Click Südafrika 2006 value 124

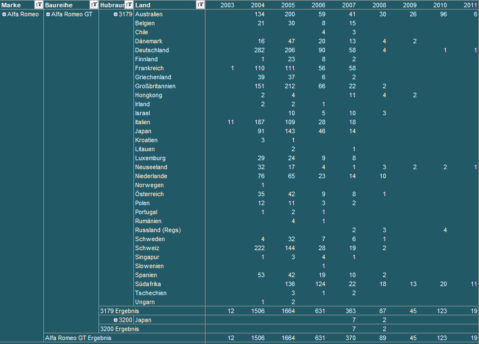click(320, 284)
